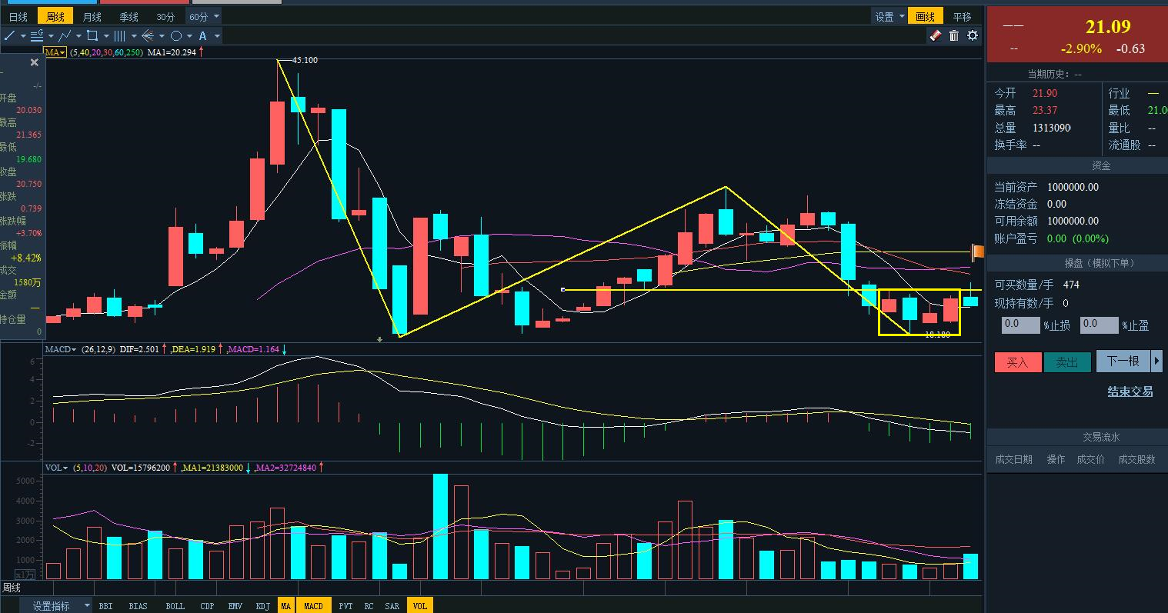The height and width of the screenshot is (613, 1168).
Task: Click the small down arrow marker below chart
Action: [x=379, y=338]
